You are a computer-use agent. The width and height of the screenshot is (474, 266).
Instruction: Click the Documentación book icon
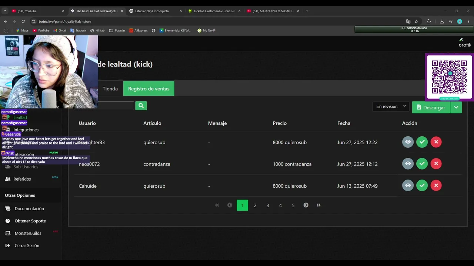click(x=7, y=209)
